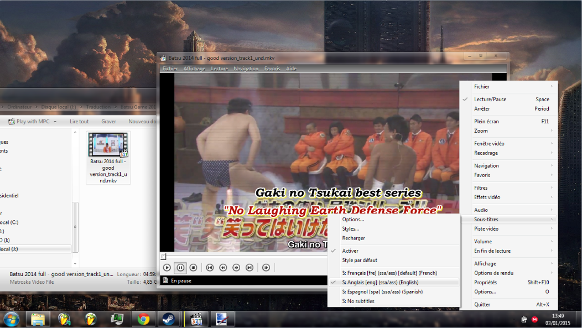Click the Pause button in player controls
The width and height of the screenshot is (582, 328).
coord(180,268)
